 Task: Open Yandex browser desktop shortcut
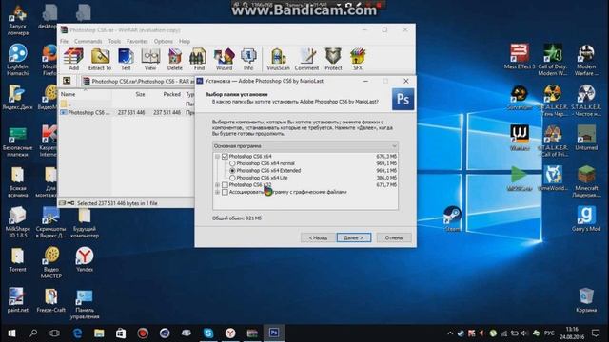coord(85,259)
